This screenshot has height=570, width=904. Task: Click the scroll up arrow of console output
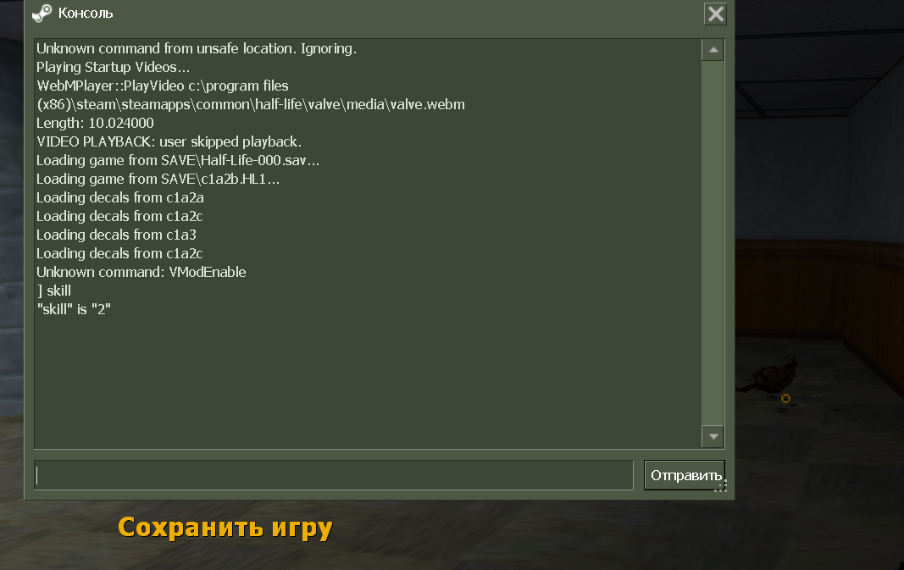pyautogui.click(x=713, y=50)
